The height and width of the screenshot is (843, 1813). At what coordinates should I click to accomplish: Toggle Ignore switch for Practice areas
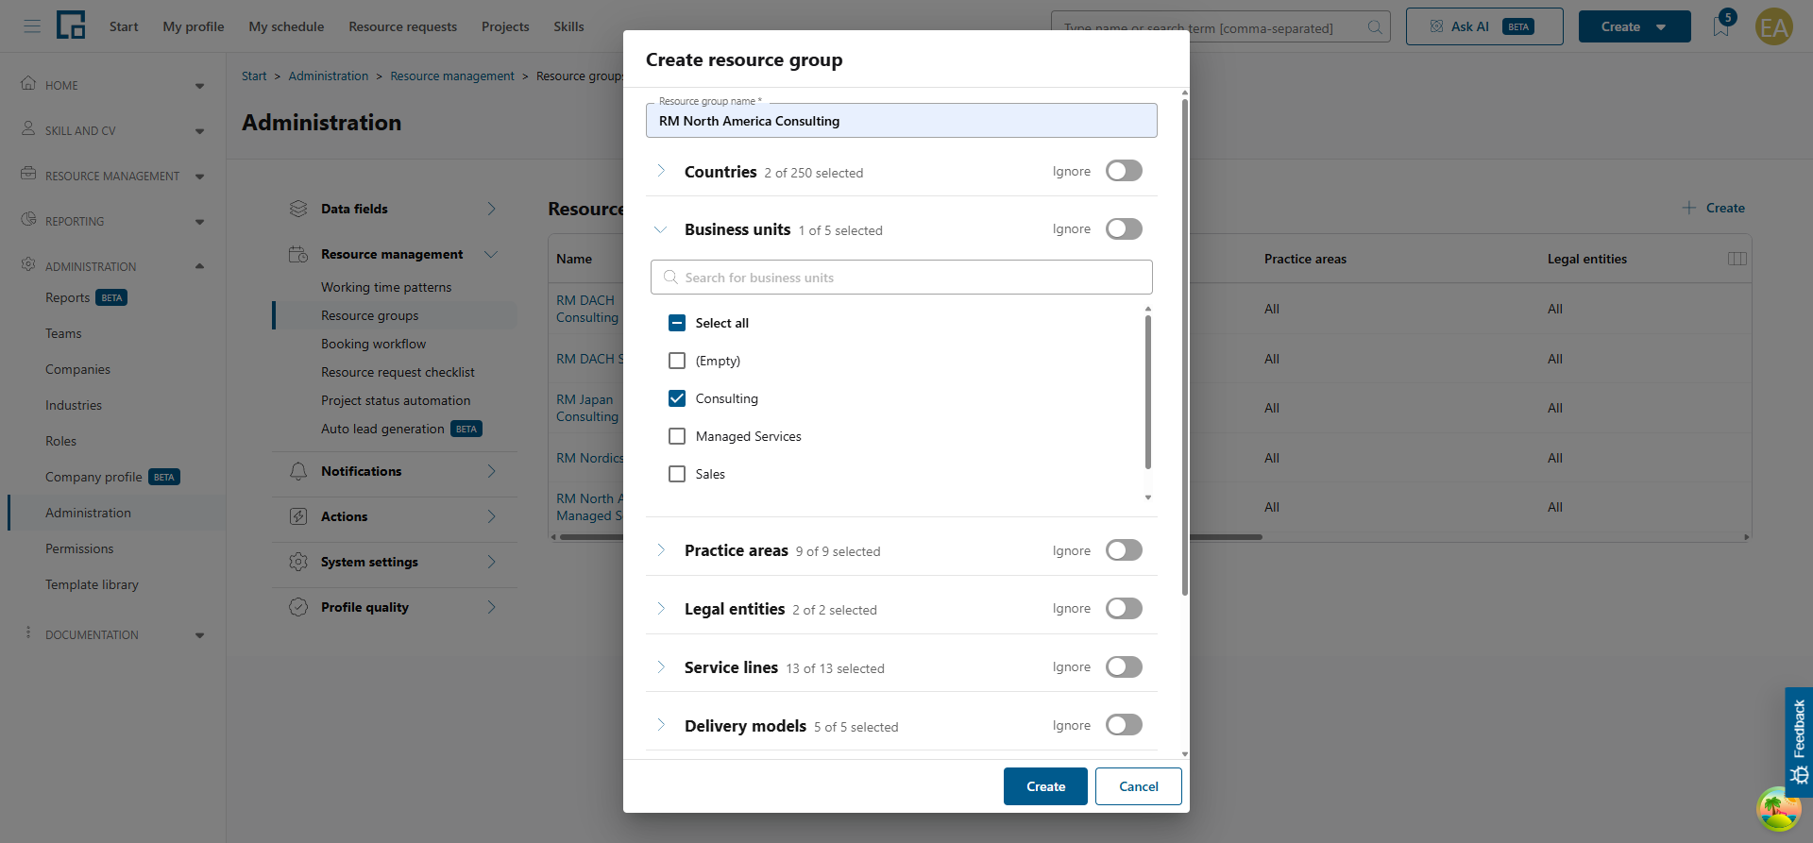pos(1124,550)
